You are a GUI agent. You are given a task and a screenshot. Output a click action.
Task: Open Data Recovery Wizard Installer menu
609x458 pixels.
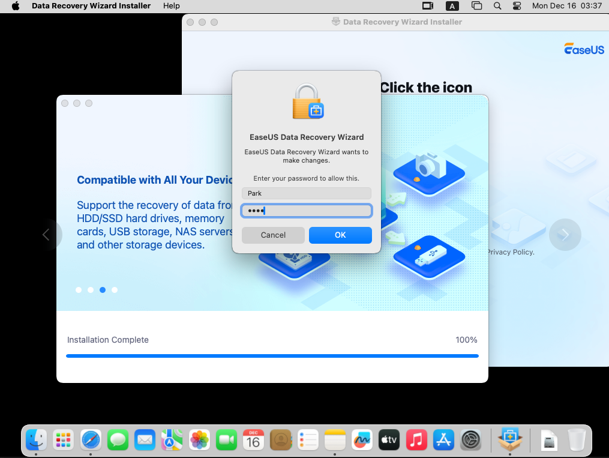tap(91, 6)
